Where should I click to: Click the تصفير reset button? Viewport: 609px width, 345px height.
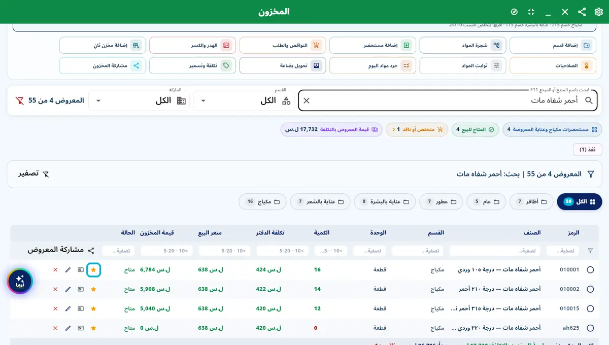click(x=34, y=174)
